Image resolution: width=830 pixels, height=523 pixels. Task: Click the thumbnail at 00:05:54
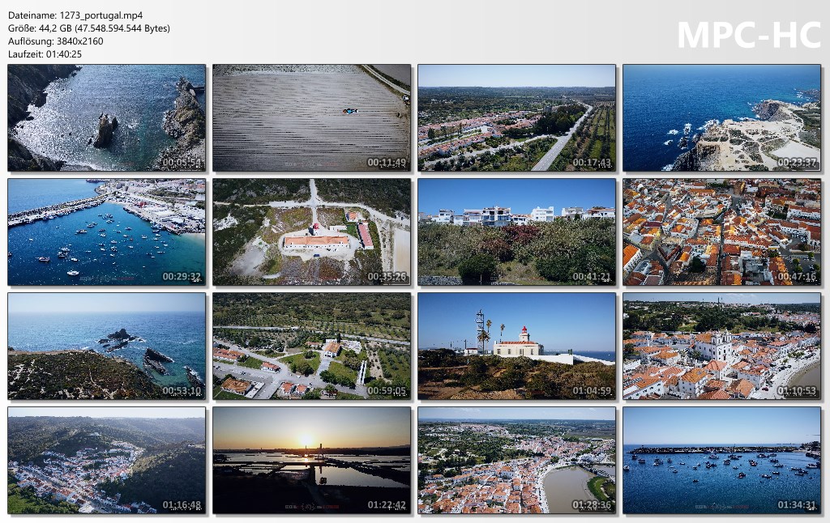click(x=106, y=118)
